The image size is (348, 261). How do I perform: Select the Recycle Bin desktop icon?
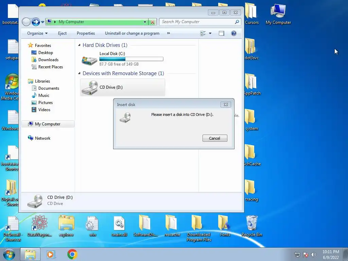point(252,226)
